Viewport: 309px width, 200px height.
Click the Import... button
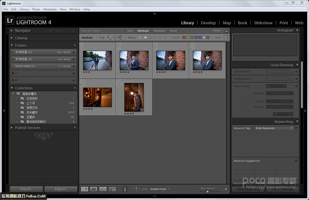pyautogui.click(x=26, y=189)
